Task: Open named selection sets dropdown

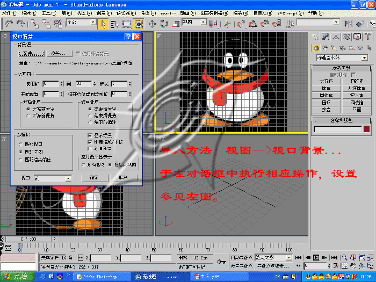Action: (x=336, y=23)
